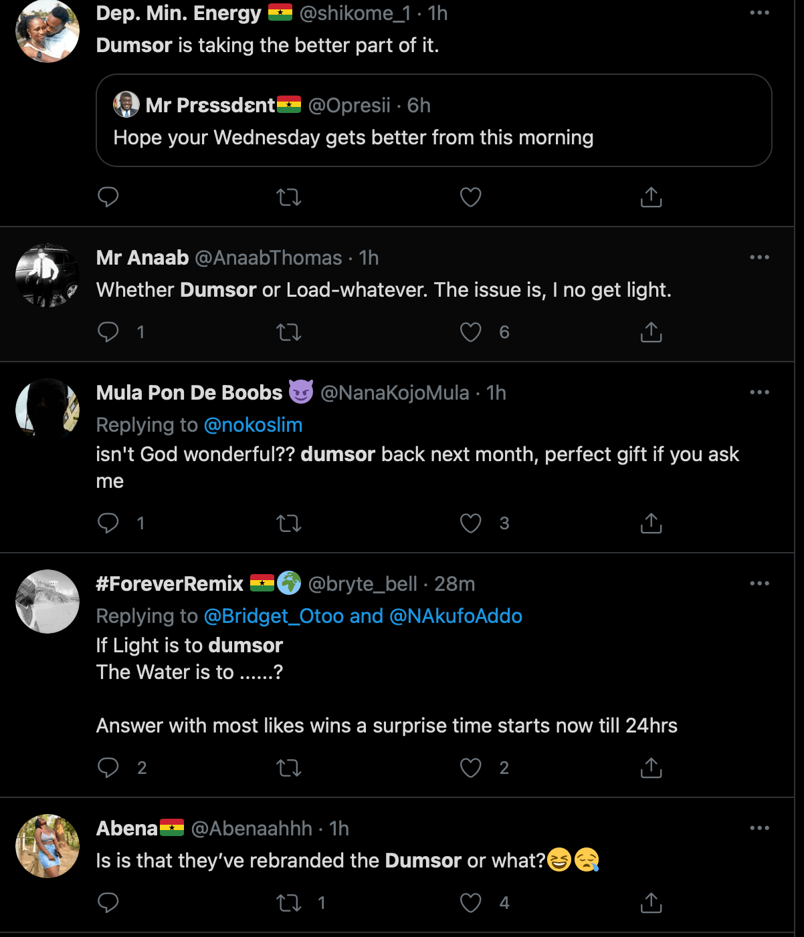Viewport: 804px width, 937px height.
Task: Retweet Dep. Min. Energy's quote tweet
Action: click(x=289, y=197)
